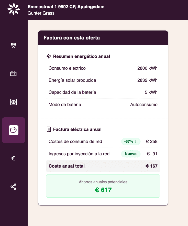Click the Coste anual total row
The height and width of the screenshot is (226, 188).
103,166
